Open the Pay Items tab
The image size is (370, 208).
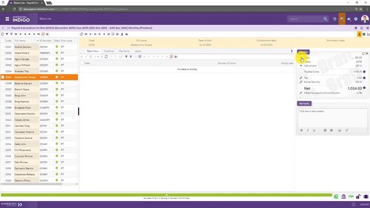click(x=124, y=51)
